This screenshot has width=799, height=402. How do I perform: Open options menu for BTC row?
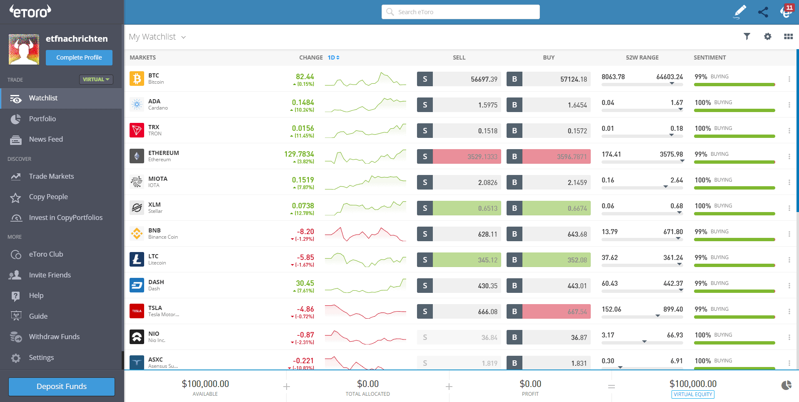point(789,79)
